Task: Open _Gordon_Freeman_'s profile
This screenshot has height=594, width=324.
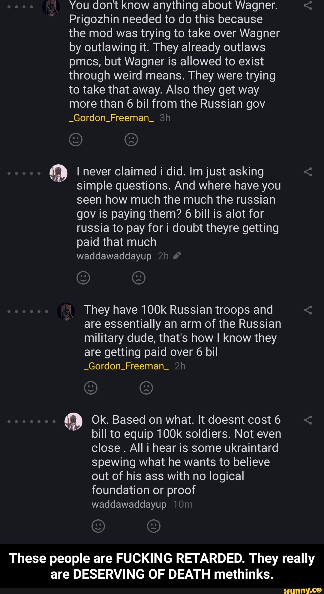Action: 111,118
